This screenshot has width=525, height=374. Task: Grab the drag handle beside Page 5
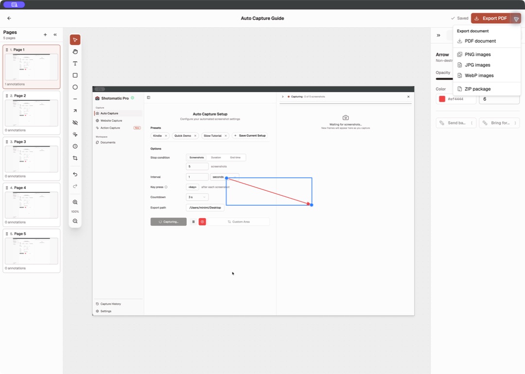coord(7,233)
